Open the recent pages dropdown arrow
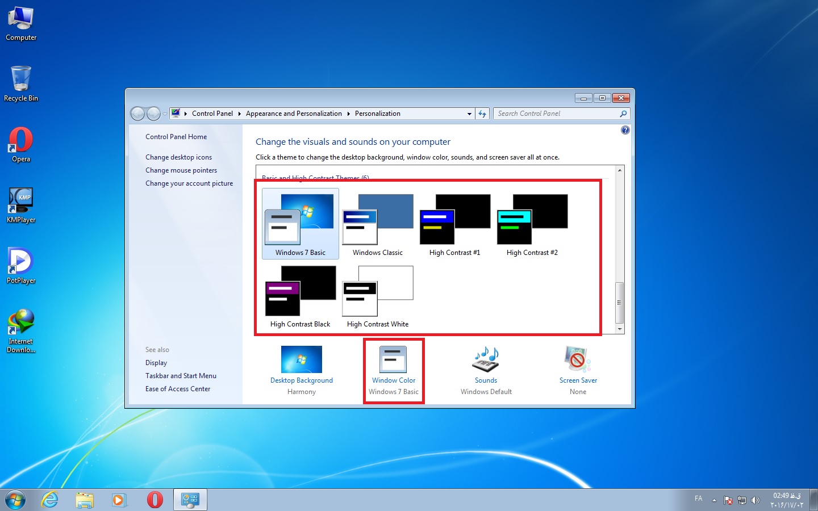The width and height of the screenshot is (818, 511). (x=165, y=114)
